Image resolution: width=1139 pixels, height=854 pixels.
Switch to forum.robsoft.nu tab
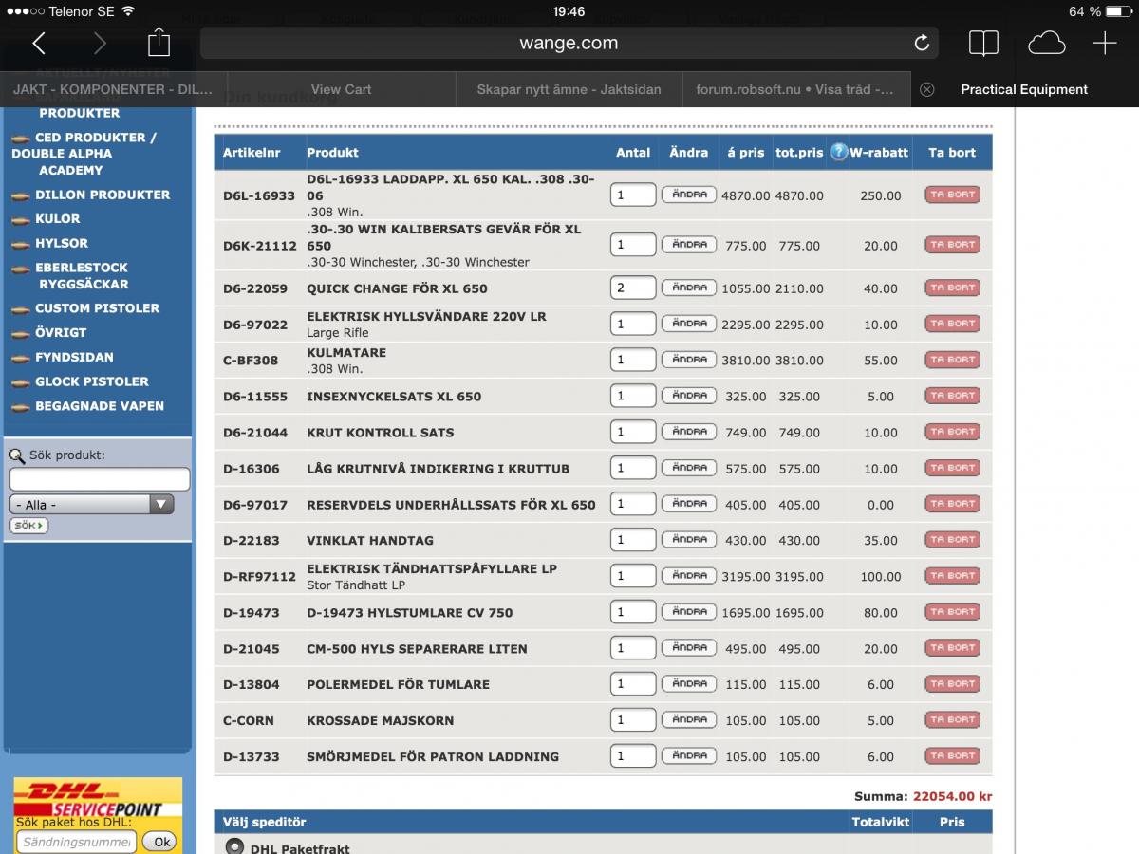coord(795,89)
